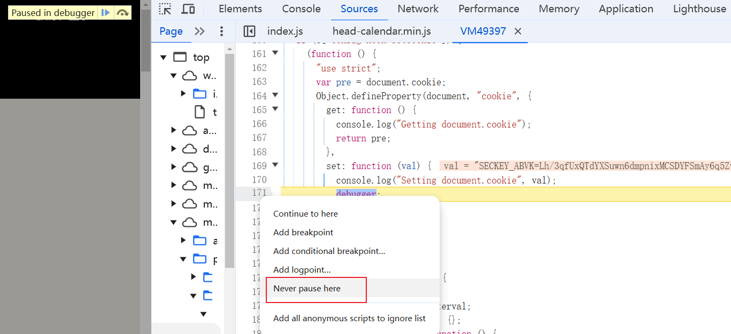Click 'return pre;' code on line 167
731x334 pixels.
[363, 138]
